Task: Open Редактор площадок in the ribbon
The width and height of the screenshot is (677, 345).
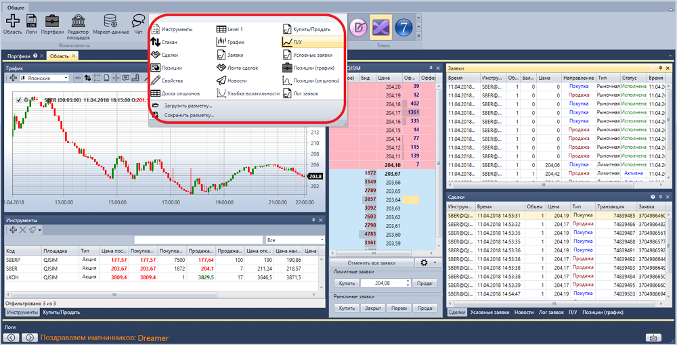Action: (x=78, y=27)
